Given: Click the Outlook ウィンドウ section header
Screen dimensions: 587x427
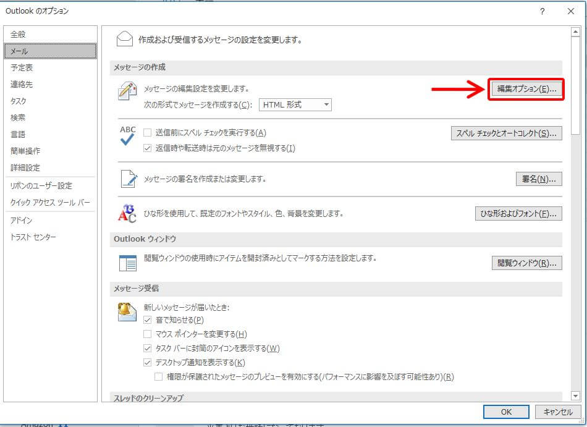Looking at the screenshot, I should pyautogui.click(x=336, y=239).
